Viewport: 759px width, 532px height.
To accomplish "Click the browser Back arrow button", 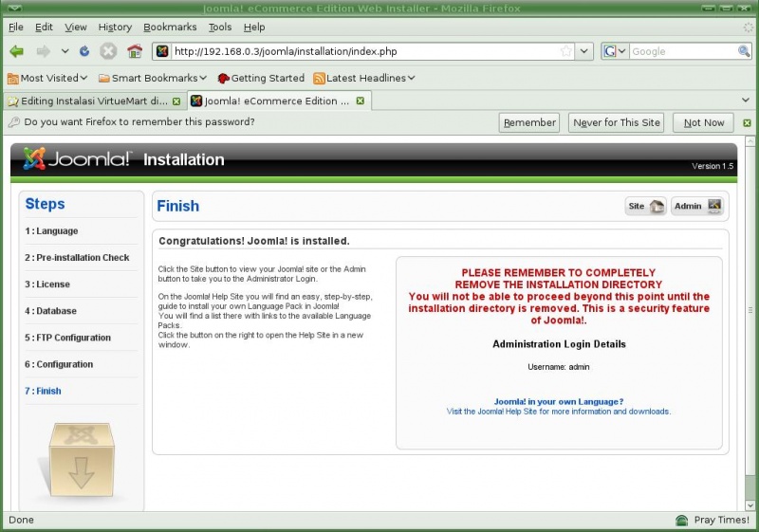I will [17, 51].
